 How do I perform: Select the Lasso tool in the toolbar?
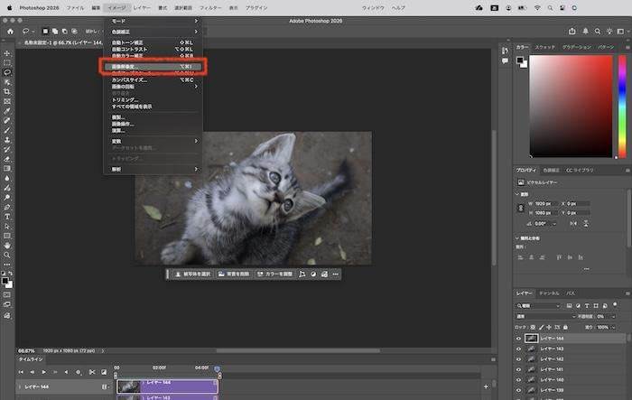[x=7, y=72]
